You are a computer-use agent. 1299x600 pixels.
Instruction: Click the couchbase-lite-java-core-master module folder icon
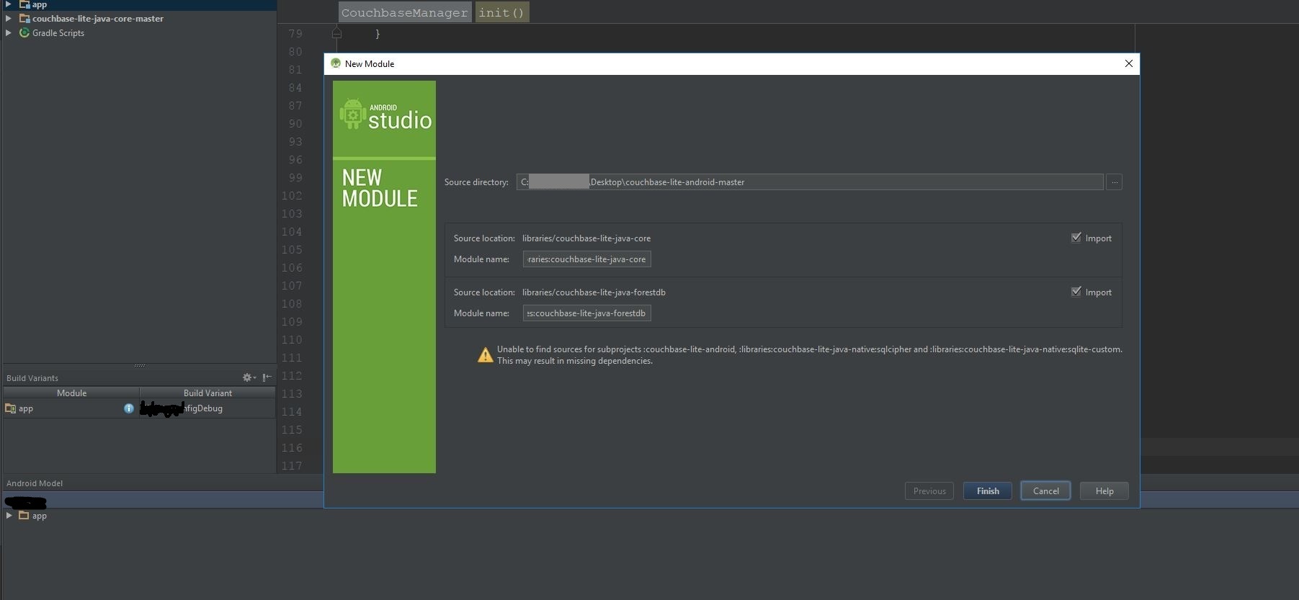tap(24, 18)
